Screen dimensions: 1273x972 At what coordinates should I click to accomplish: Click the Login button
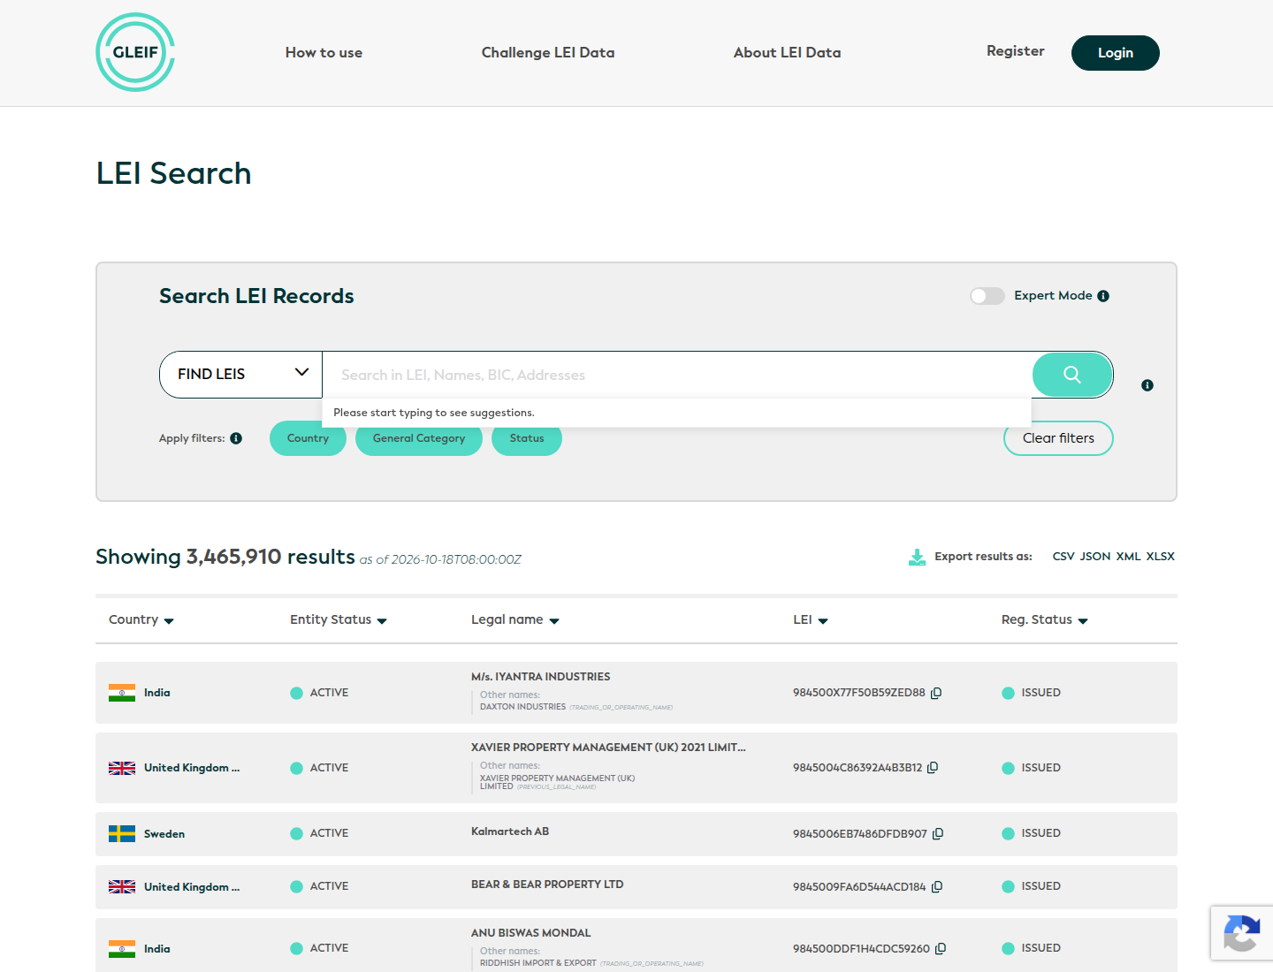click(1116, 53)
